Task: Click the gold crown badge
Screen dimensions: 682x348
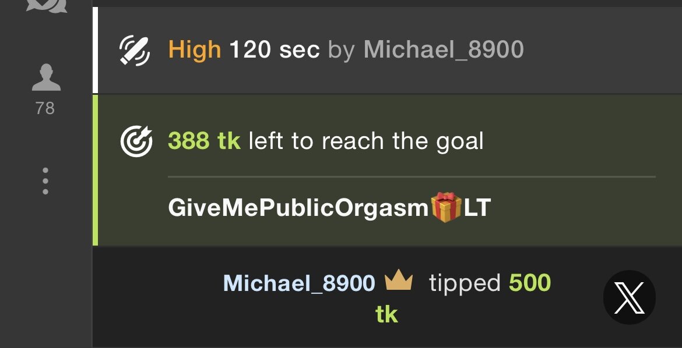Action: coord(398,280)
